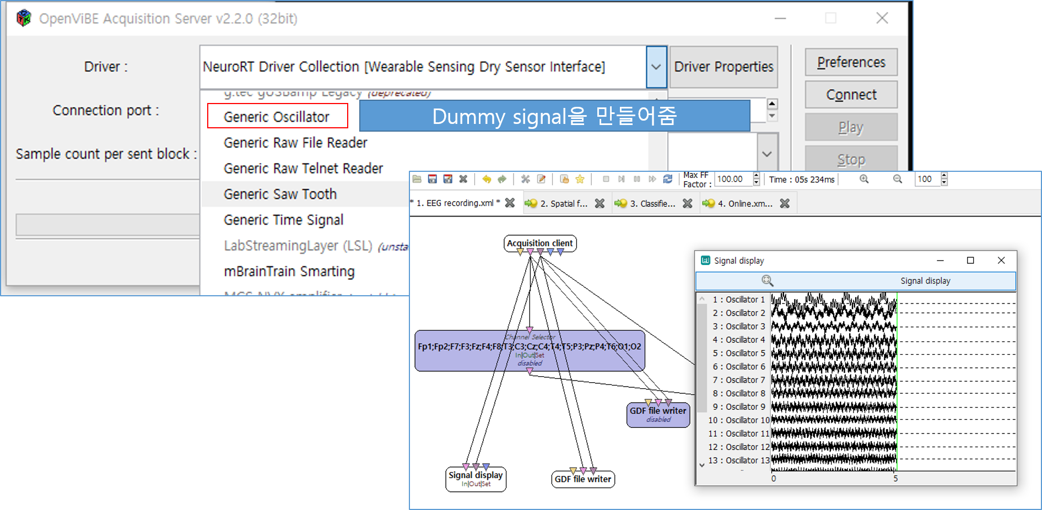The width and height of the screenshot is (1042, 510).
Task: Expand the dropdown under connection port spinner
Action: (x=767, y=154)
